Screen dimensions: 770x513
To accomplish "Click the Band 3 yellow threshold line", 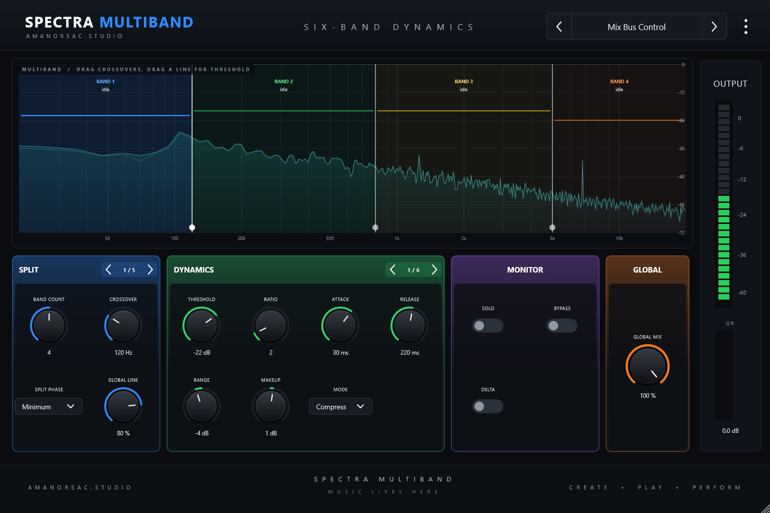I will [464, 111].
